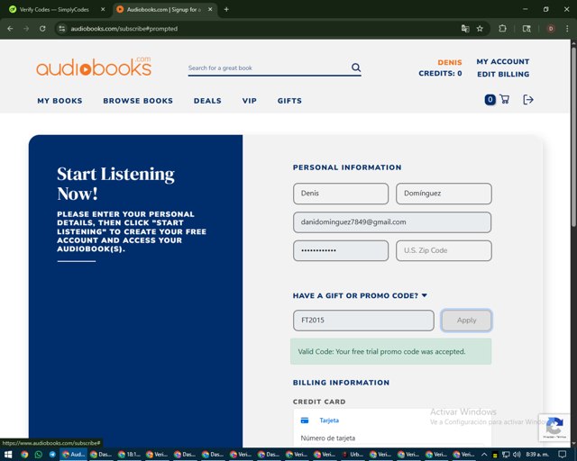
Task: Click the logout arrow icon
Action: (528, 99)
